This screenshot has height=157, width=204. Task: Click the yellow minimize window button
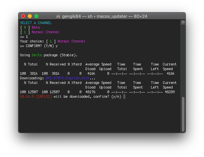(30, 16)
